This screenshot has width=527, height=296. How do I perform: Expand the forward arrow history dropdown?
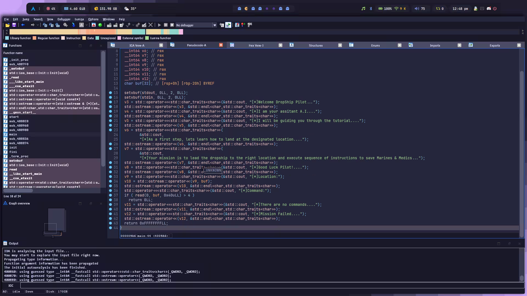[38, 25]
